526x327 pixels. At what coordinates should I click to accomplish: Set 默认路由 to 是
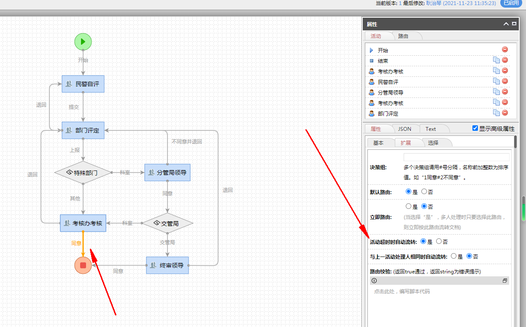(408, 192)
